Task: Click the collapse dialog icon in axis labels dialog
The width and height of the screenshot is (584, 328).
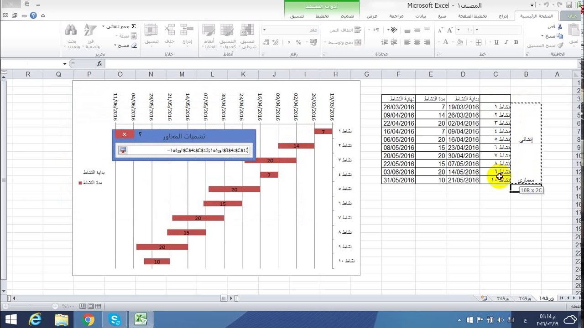Action: [x=123, y=150]
